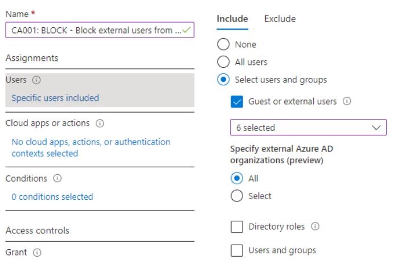This screenshot has height=264, width=394.
Task: Click info icon beside Directory roles
Action: tap(315, 226)
